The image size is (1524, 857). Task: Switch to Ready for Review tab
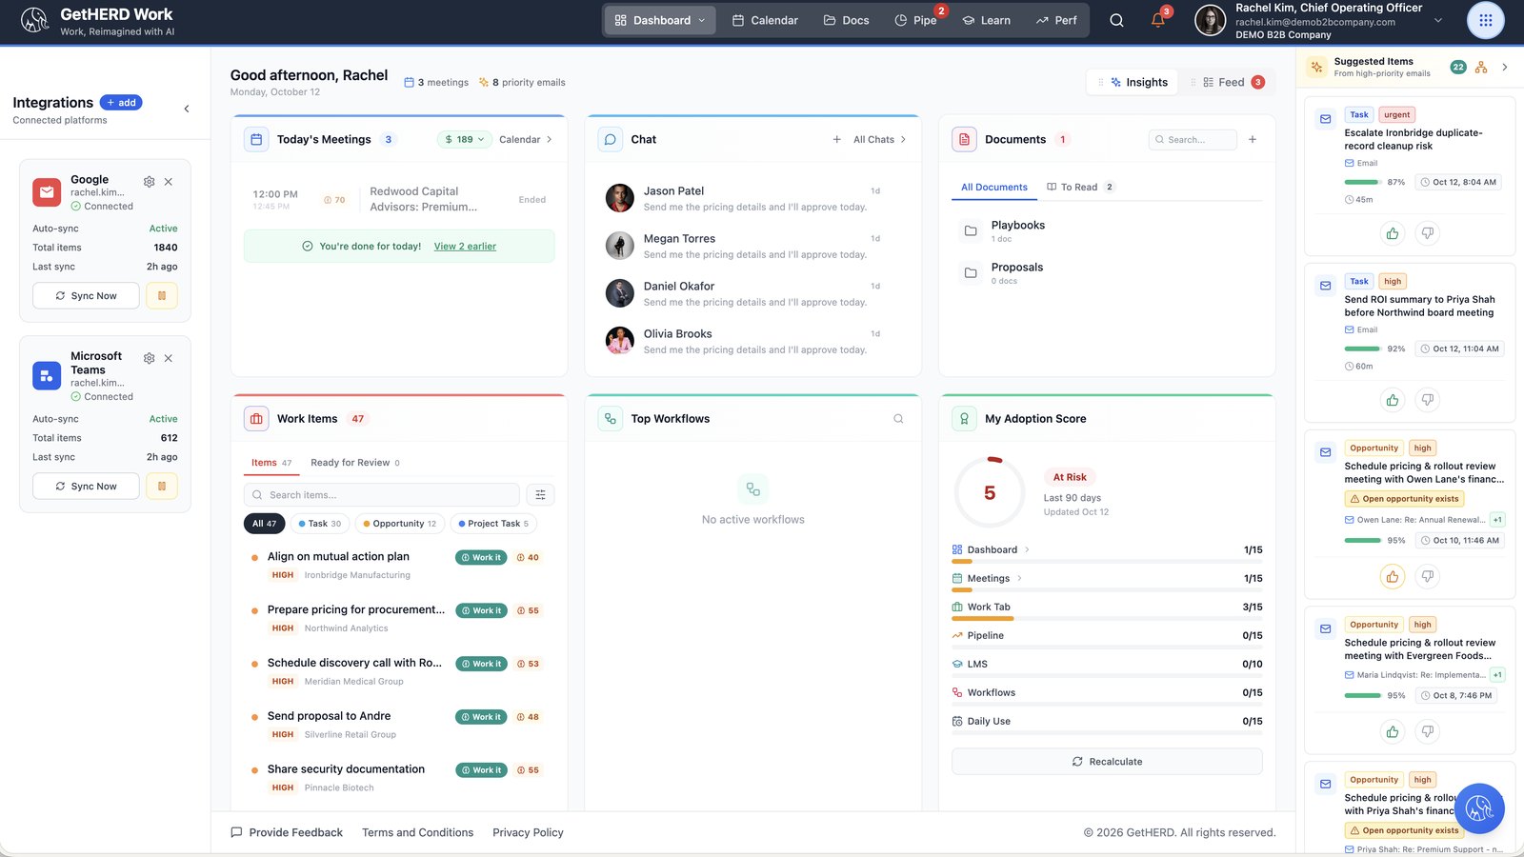354,463
